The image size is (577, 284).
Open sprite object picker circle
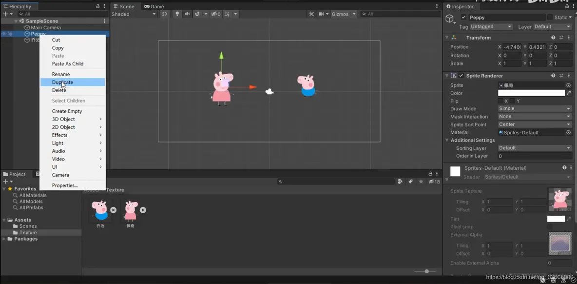pyautogui.click(x=568, y=85)
